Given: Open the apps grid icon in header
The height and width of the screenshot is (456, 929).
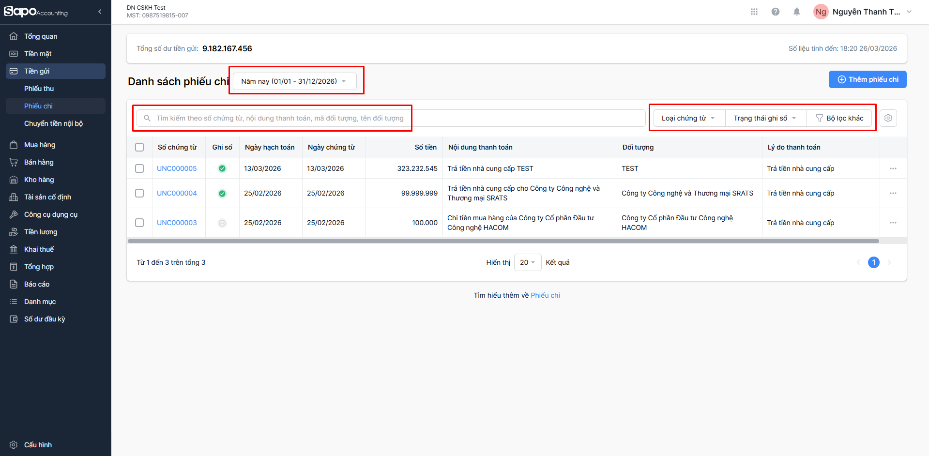Looking at the screenshot, I should tap(754, 12).
